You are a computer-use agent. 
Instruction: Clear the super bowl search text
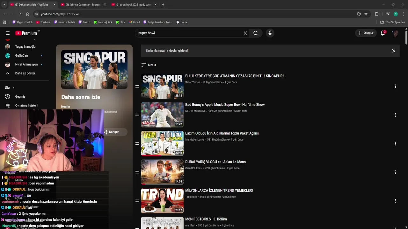(x=245, y=33)
